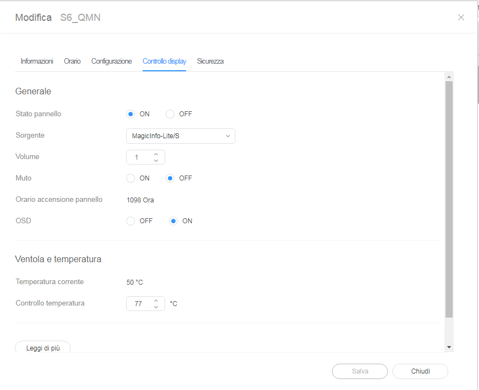Lower Controllo temperatura with down arrow
479x390 pixels.
(156, 307)
